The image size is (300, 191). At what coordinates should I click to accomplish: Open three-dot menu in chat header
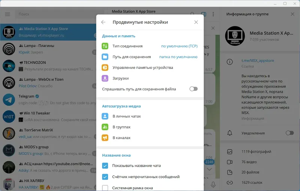click(213, 14)
